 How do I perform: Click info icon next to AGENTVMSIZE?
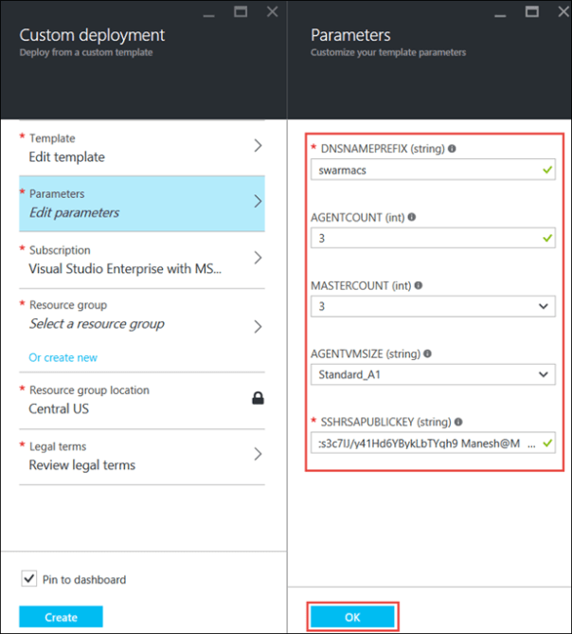(428, 353)
